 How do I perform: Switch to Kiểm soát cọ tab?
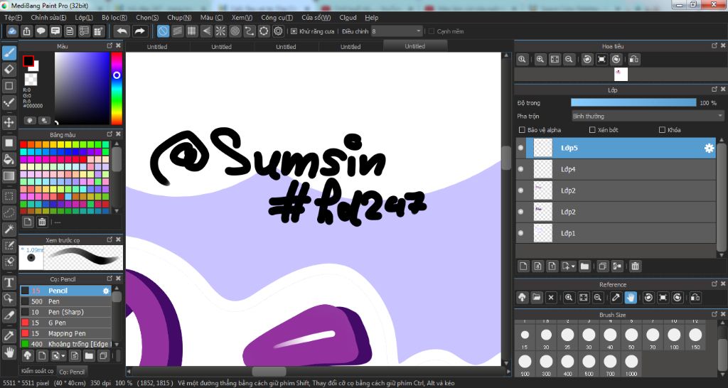[37, 371]
